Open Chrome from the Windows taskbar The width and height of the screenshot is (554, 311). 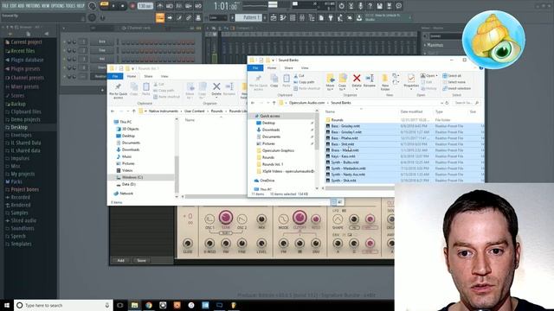(148, 305)
